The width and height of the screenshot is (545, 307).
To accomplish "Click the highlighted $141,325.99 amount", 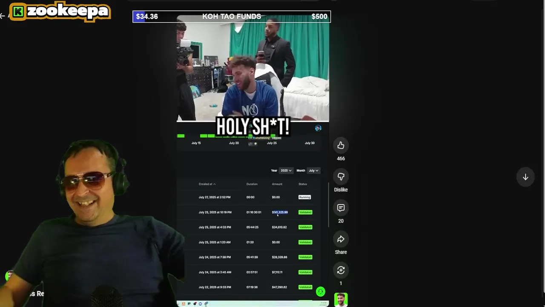I will (x=280, y=212).
